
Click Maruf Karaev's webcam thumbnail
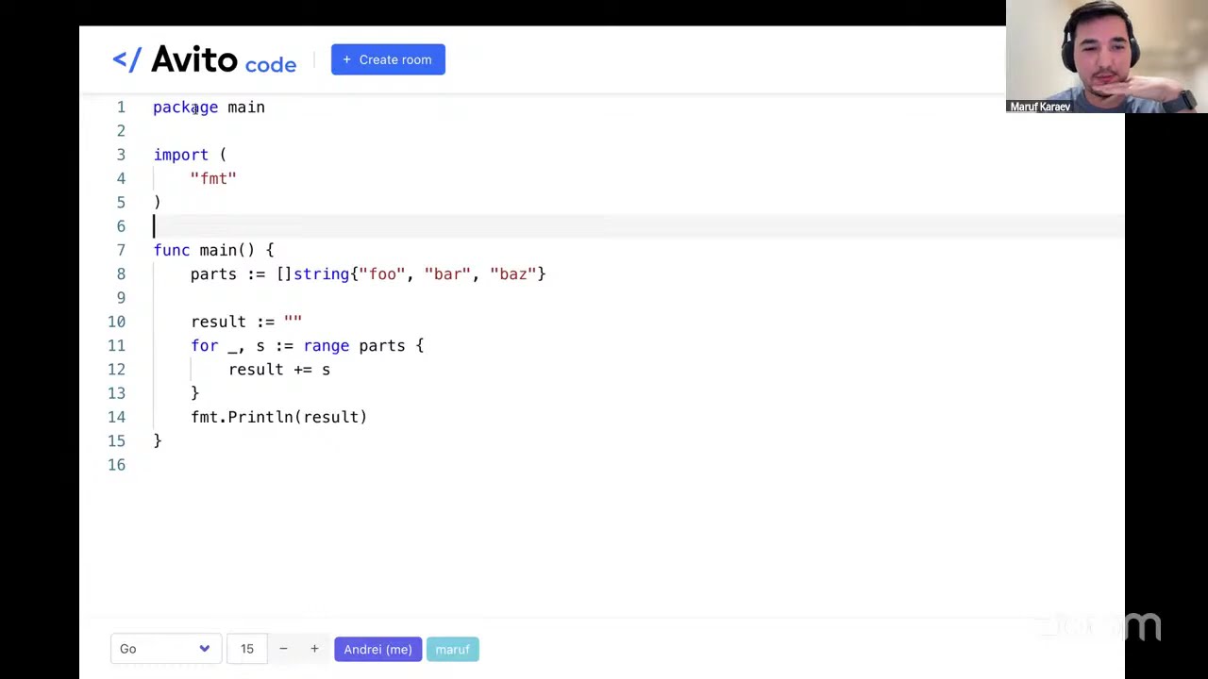(1100, 55)
